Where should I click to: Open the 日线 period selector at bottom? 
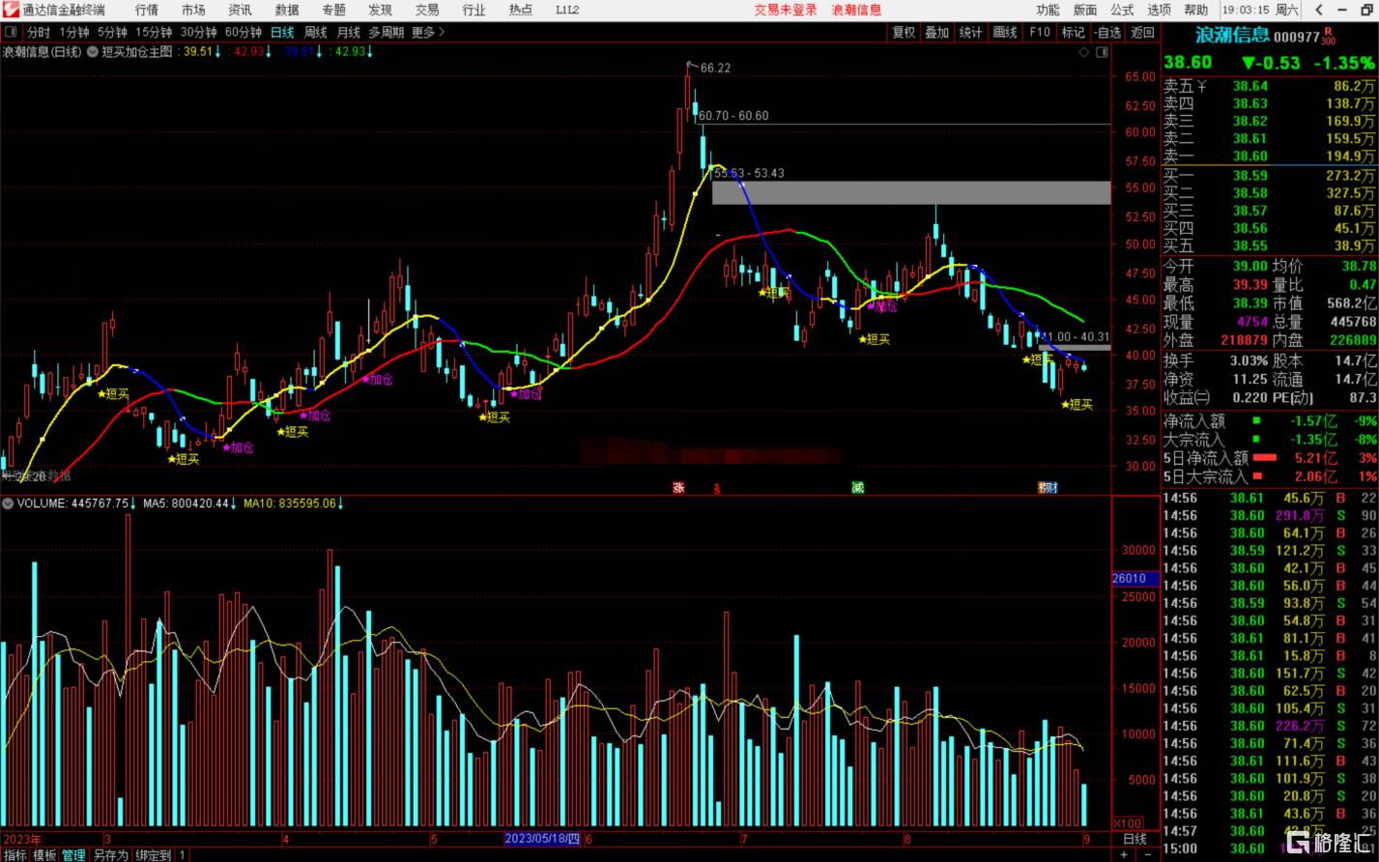pyautogui.click(x=1135, y=839)
